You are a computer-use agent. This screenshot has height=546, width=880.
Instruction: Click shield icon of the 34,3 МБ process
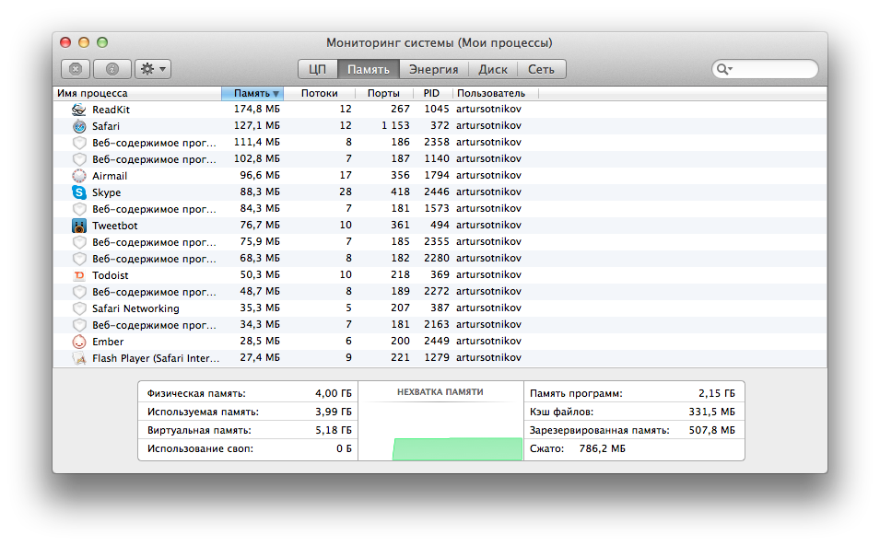click(79, 325)
